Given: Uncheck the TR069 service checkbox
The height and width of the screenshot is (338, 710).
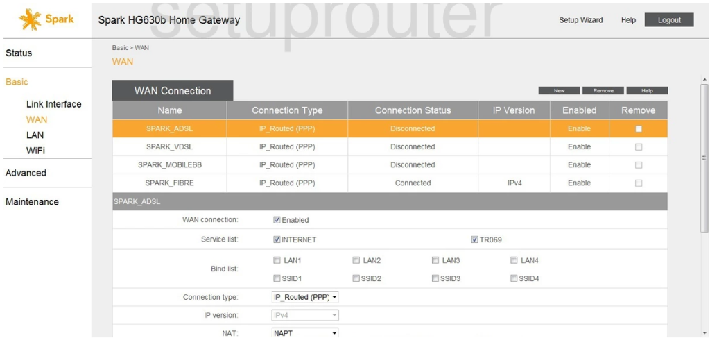Looking at the screenshot, I should click(x=474, y=239).
